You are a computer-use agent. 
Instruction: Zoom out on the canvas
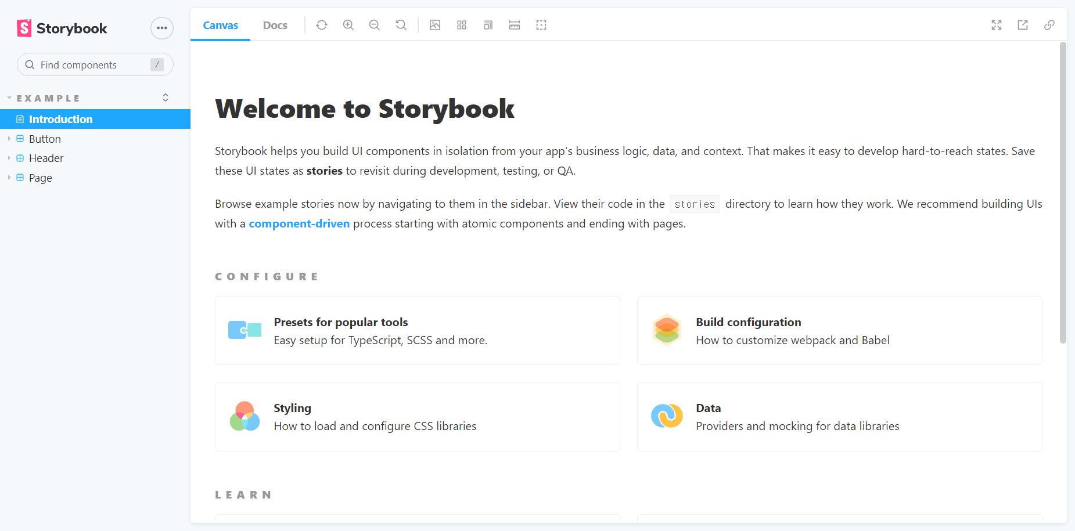pos(375,25)
